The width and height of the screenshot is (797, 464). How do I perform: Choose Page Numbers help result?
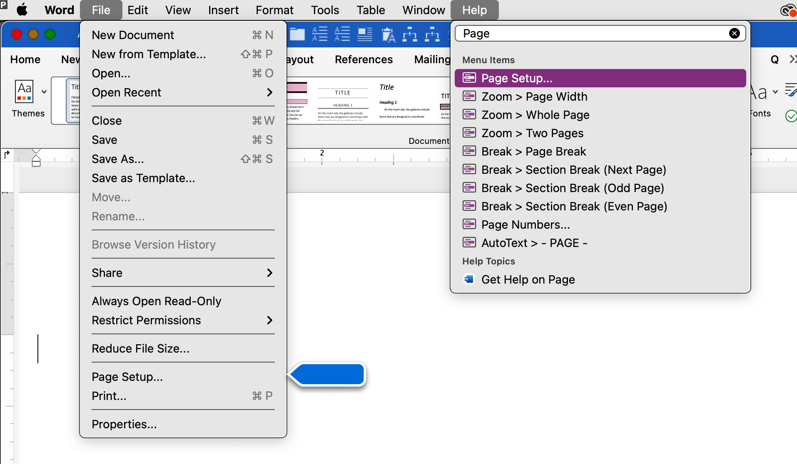click(x=600, y=225)
